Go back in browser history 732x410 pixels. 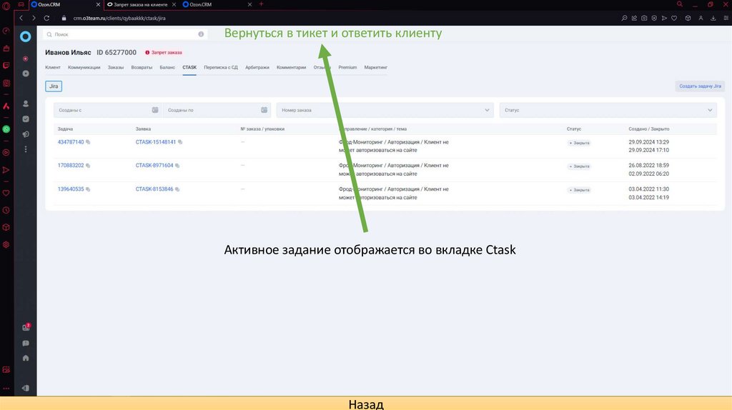coord(21,18)
